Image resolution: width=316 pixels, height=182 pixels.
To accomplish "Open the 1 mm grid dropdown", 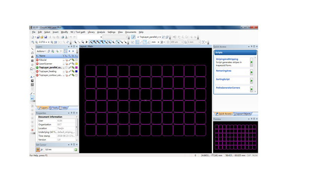I will pyautogui.click(x=199, y=42).
